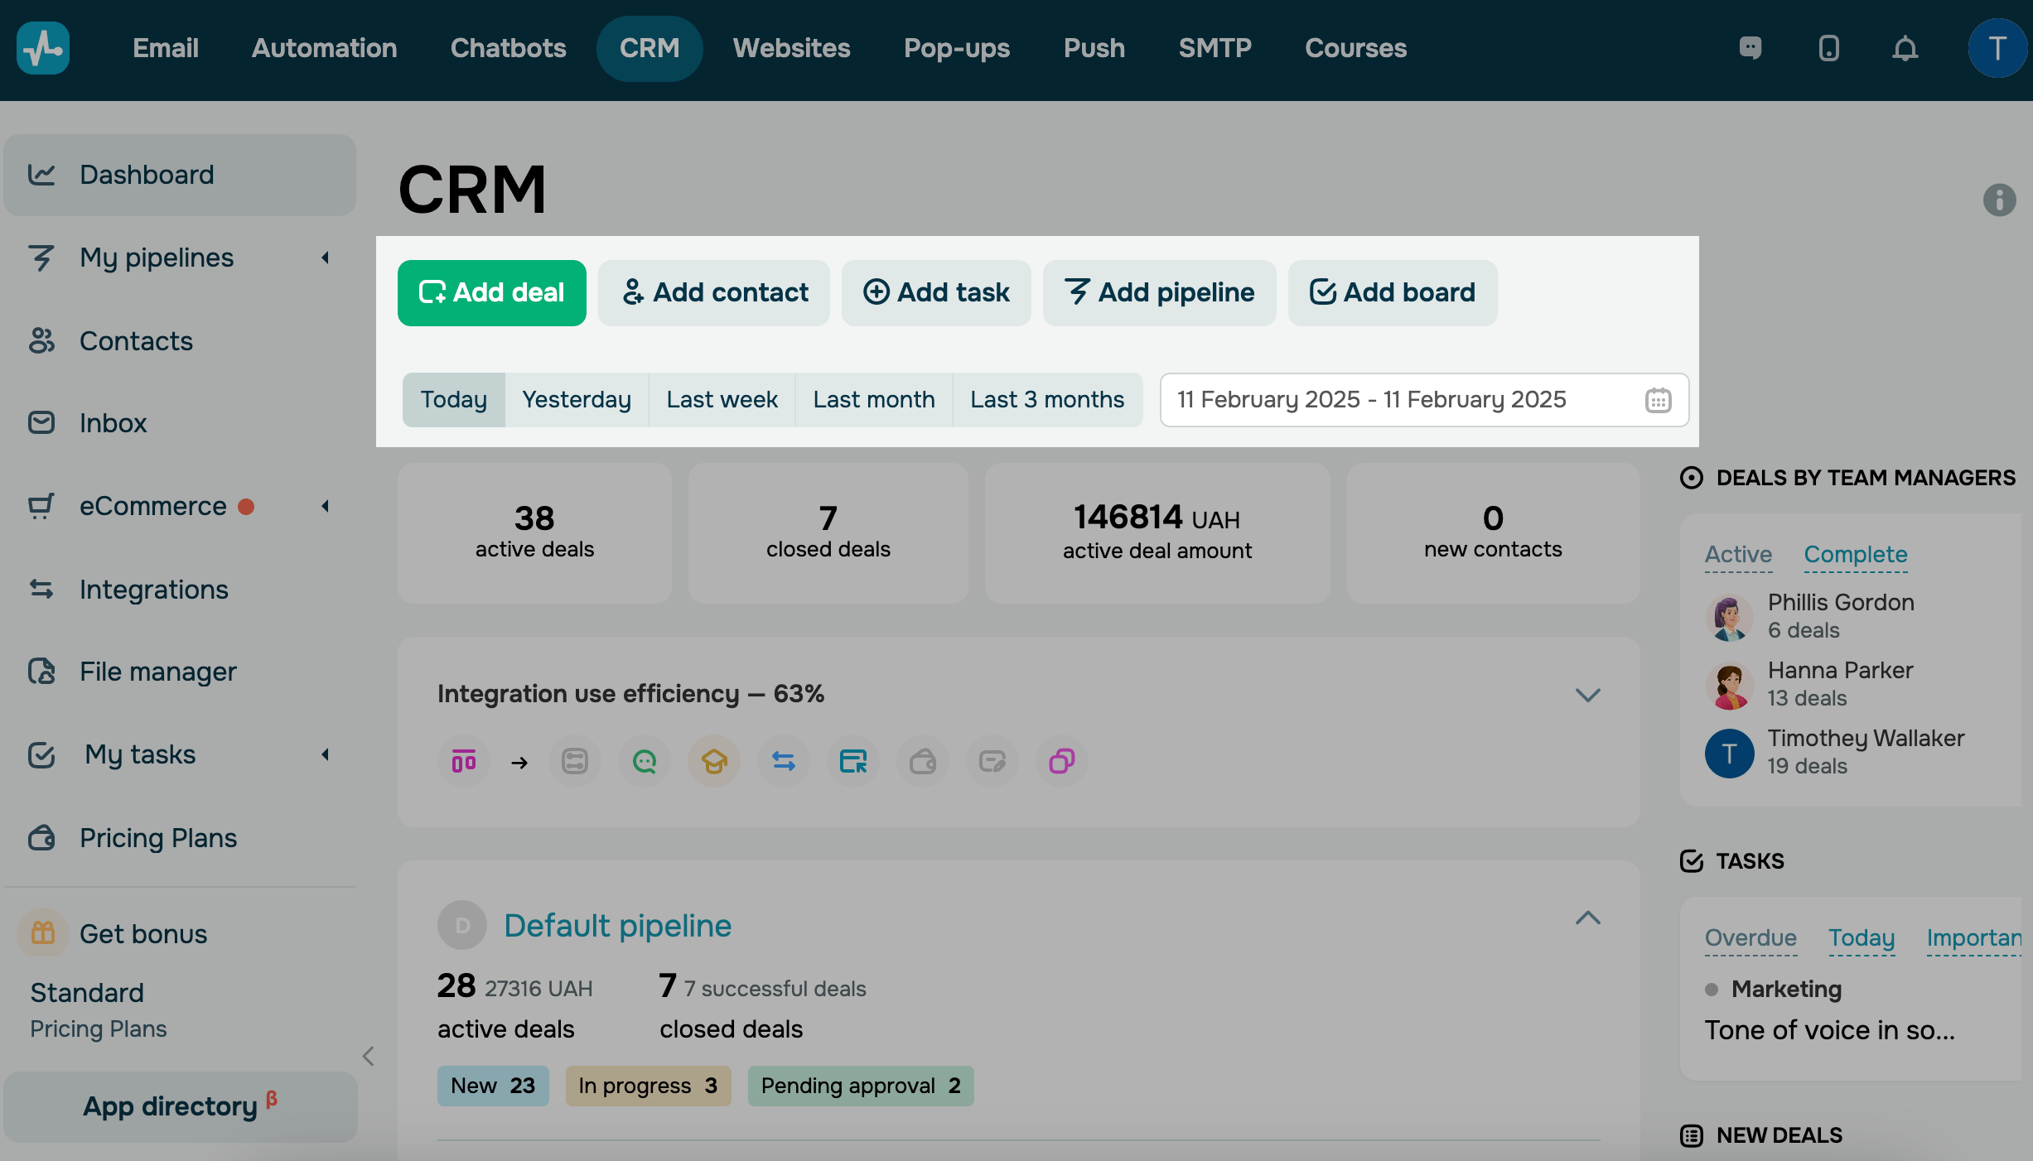Switch to Complete tab in team managers
This screenshot has width=2033, height=1161.
click(x=1855, y=554)
